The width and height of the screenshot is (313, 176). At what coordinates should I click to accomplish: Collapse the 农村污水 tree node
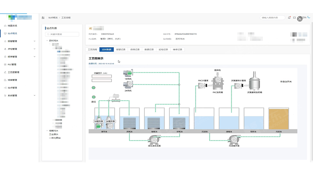[47, 40]
